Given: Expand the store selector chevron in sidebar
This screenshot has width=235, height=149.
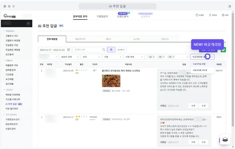Looking at the screenshot, I should pos(28,23).
